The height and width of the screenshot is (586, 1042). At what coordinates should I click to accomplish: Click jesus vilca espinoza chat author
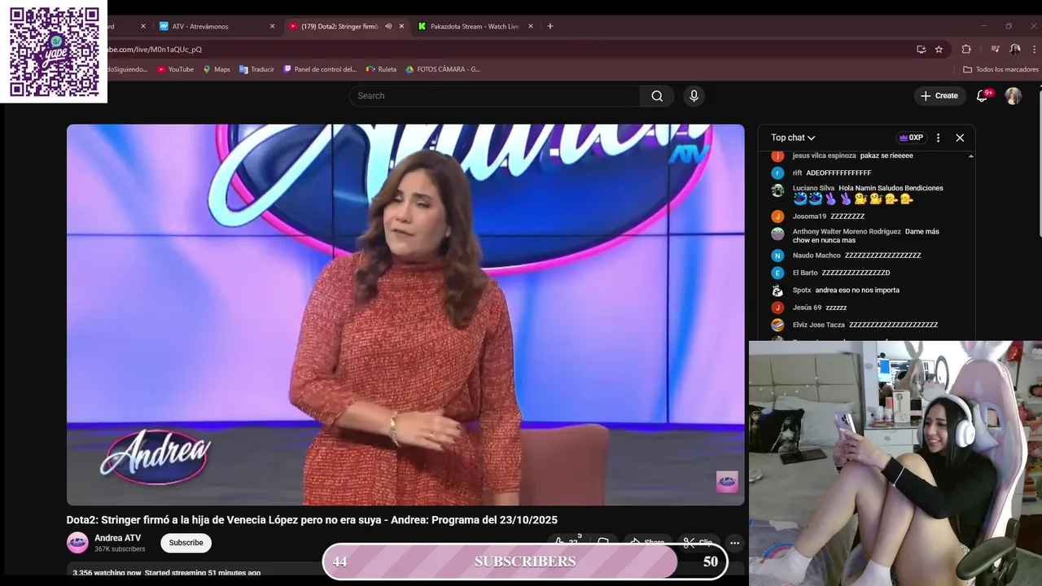(x=824, y=155)
